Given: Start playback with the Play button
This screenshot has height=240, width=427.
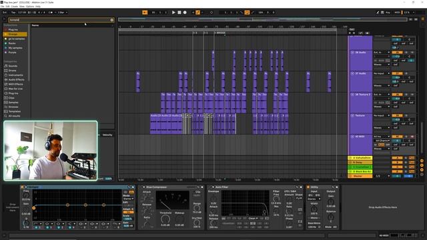Looking at the screenshot, I should pyautogui.click(x=173, y=12).
